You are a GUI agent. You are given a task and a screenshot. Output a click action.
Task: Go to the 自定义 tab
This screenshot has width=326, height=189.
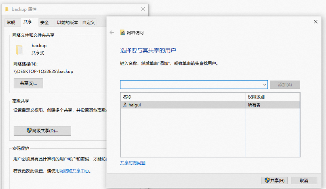click(88, 22)
